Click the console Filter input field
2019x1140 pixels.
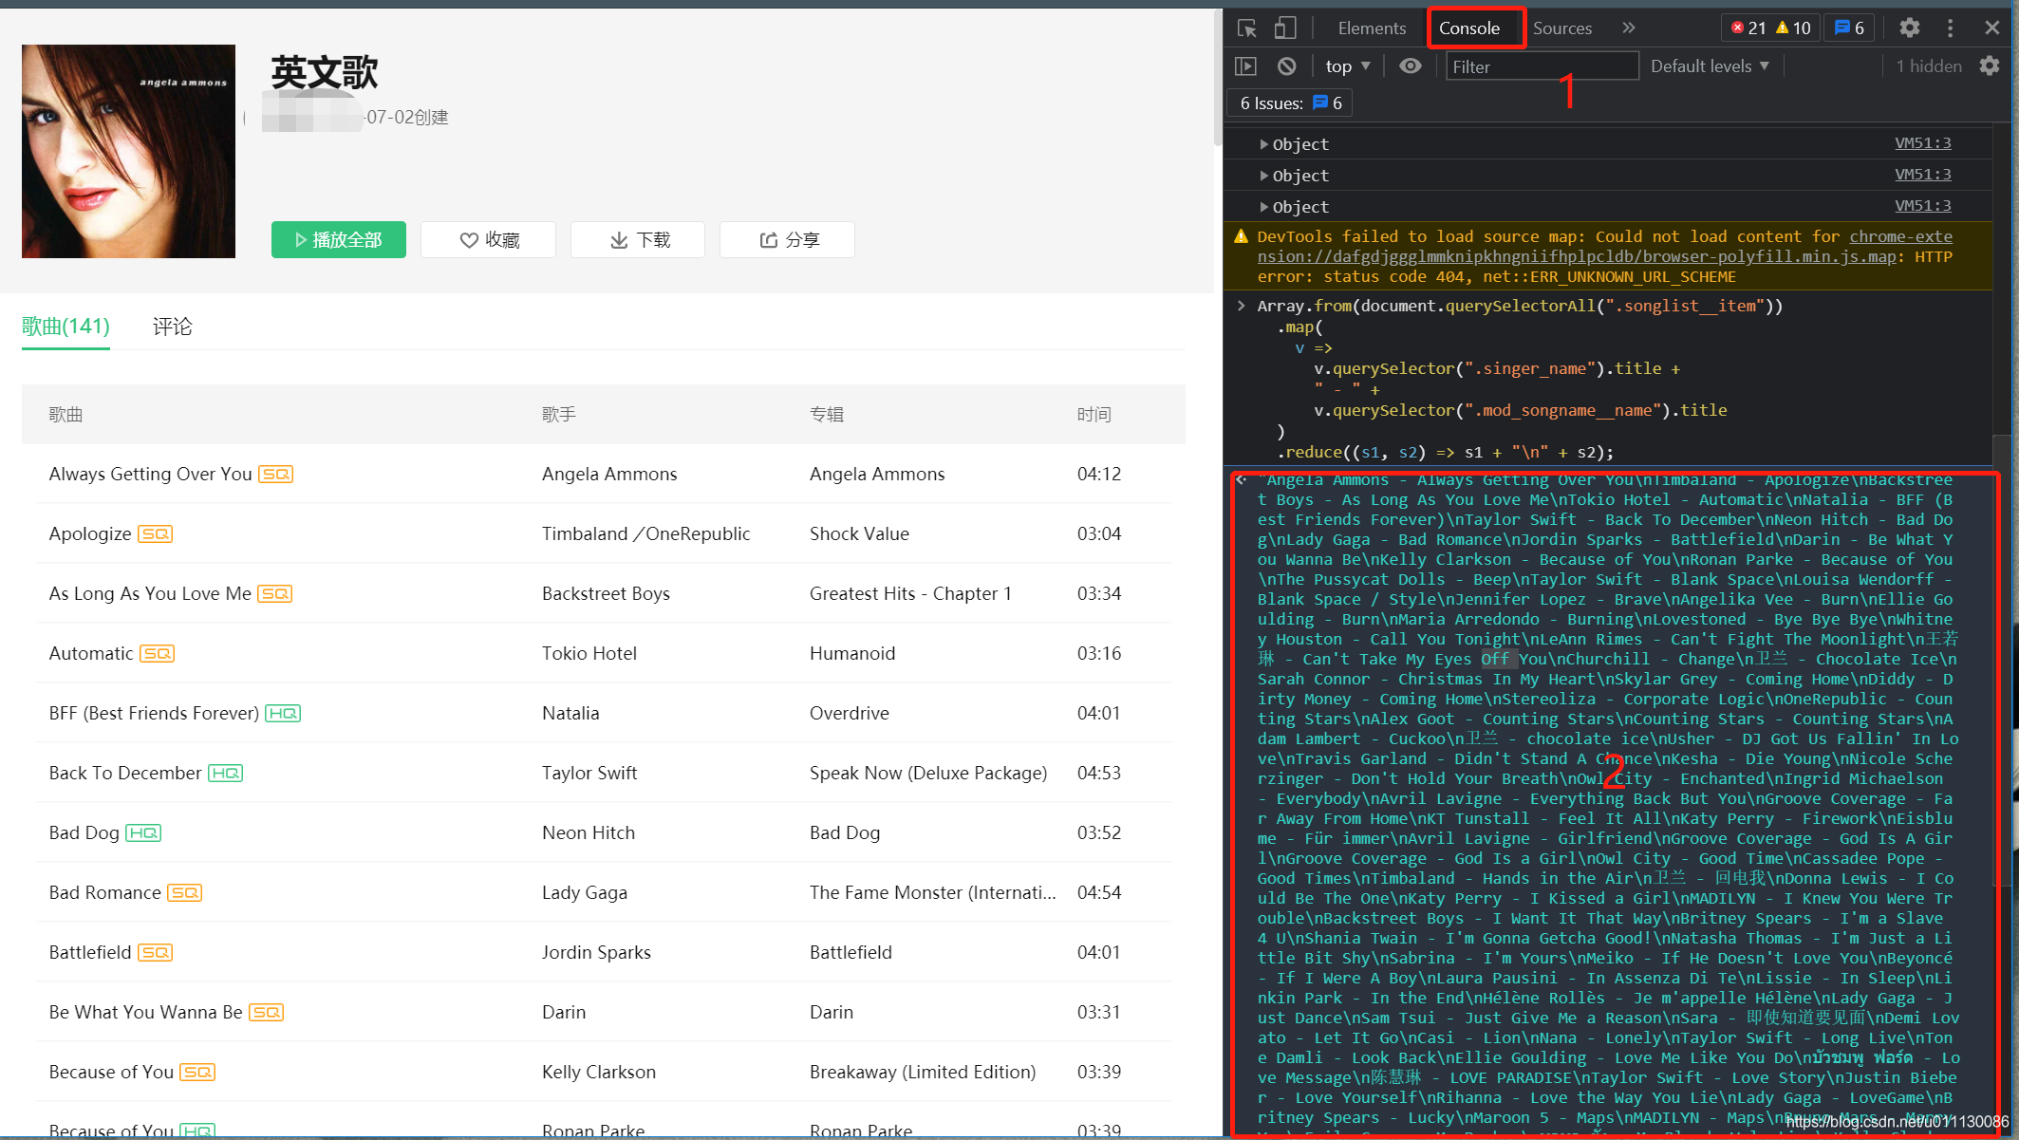click(x=1541, y=66)
